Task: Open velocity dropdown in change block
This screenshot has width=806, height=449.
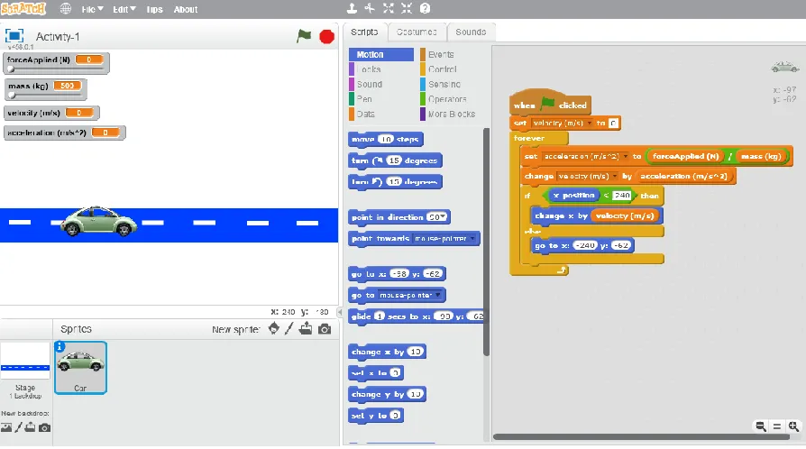Action: pyautogui.click(x=615, y=176)
